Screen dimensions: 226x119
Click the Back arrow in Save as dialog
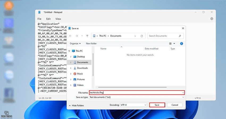70,36
